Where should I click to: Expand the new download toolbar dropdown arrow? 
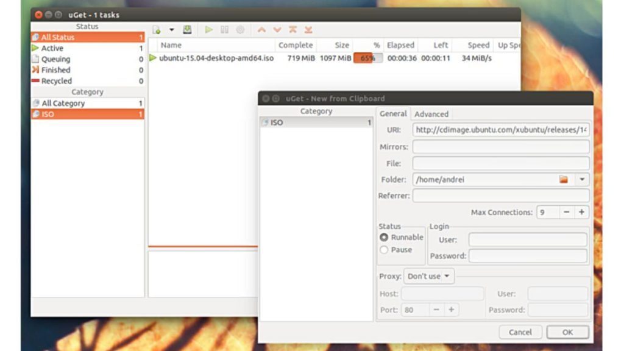pos(171,29)
